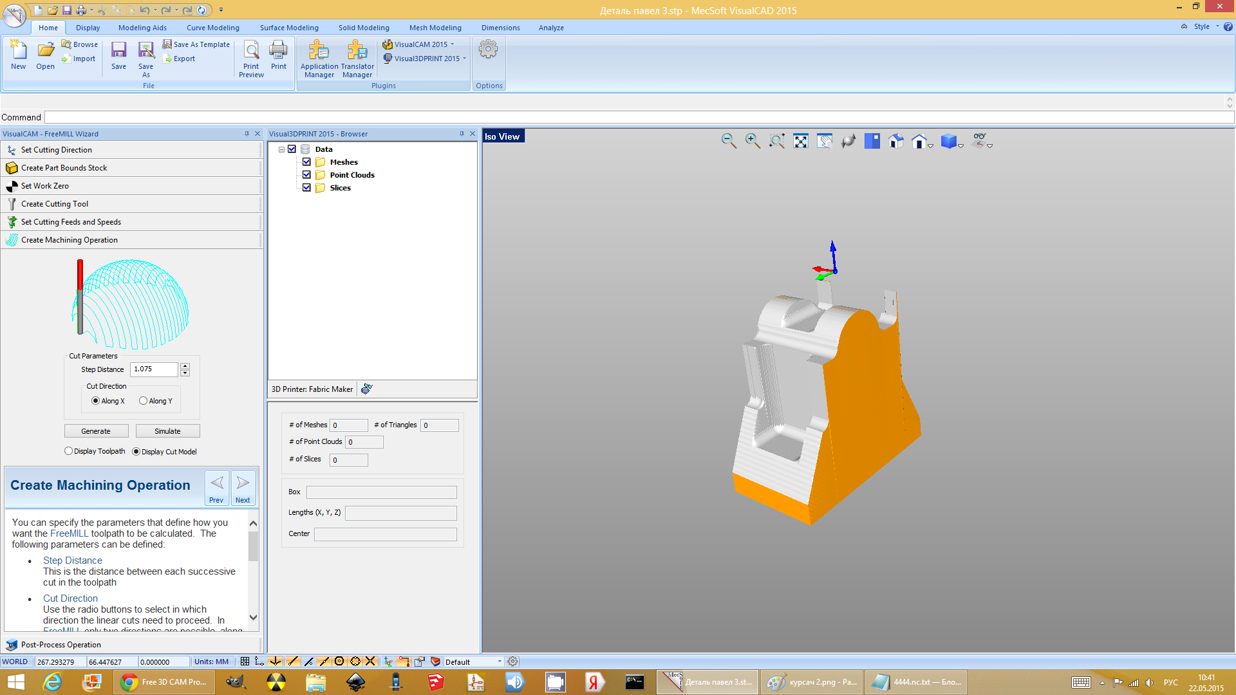The height and width of the screenshot is (695, 1236).
Task: Uncheck the Meshes checkbox
Action: pyautogui.click(x=306, y=162)
